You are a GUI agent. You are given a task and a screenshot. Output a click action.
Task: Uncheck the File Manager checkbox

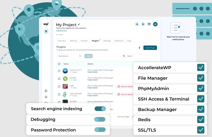click(201, 78)
